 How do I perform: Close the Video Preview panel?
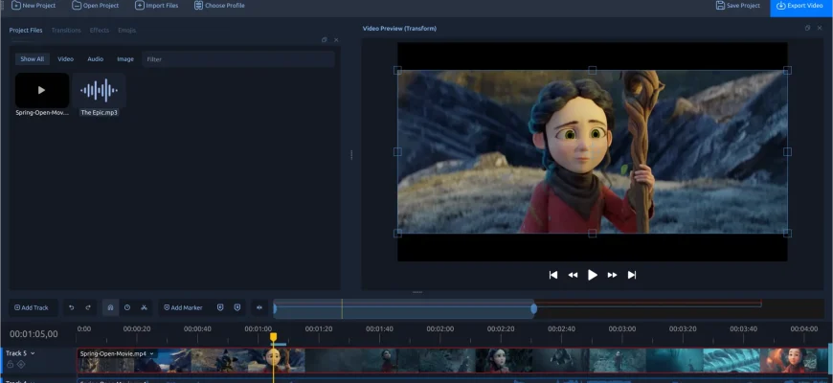pyautogui.click(x=820, y=28)
